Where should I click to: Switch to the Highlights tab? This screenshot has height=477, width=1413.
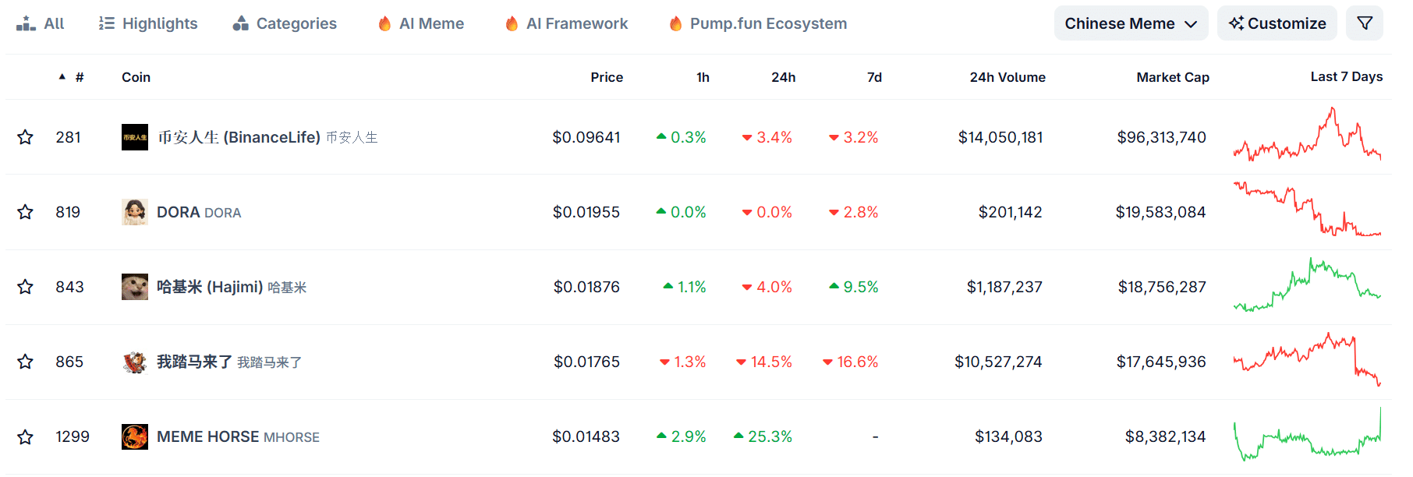pos(148,23)
